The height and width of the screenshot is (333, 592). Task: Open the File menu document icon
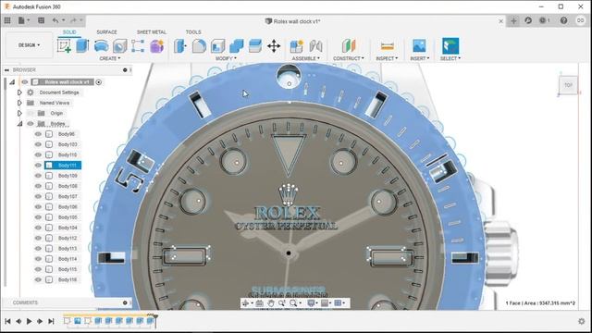tap(21, 20)
